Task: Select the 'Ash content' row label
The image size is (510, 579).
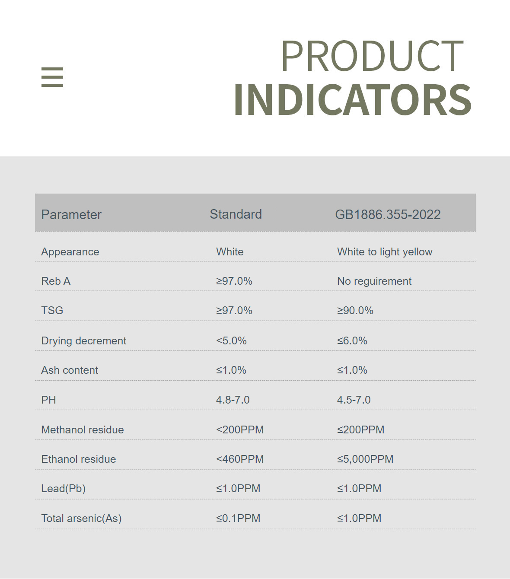Action: coord(70,370)
